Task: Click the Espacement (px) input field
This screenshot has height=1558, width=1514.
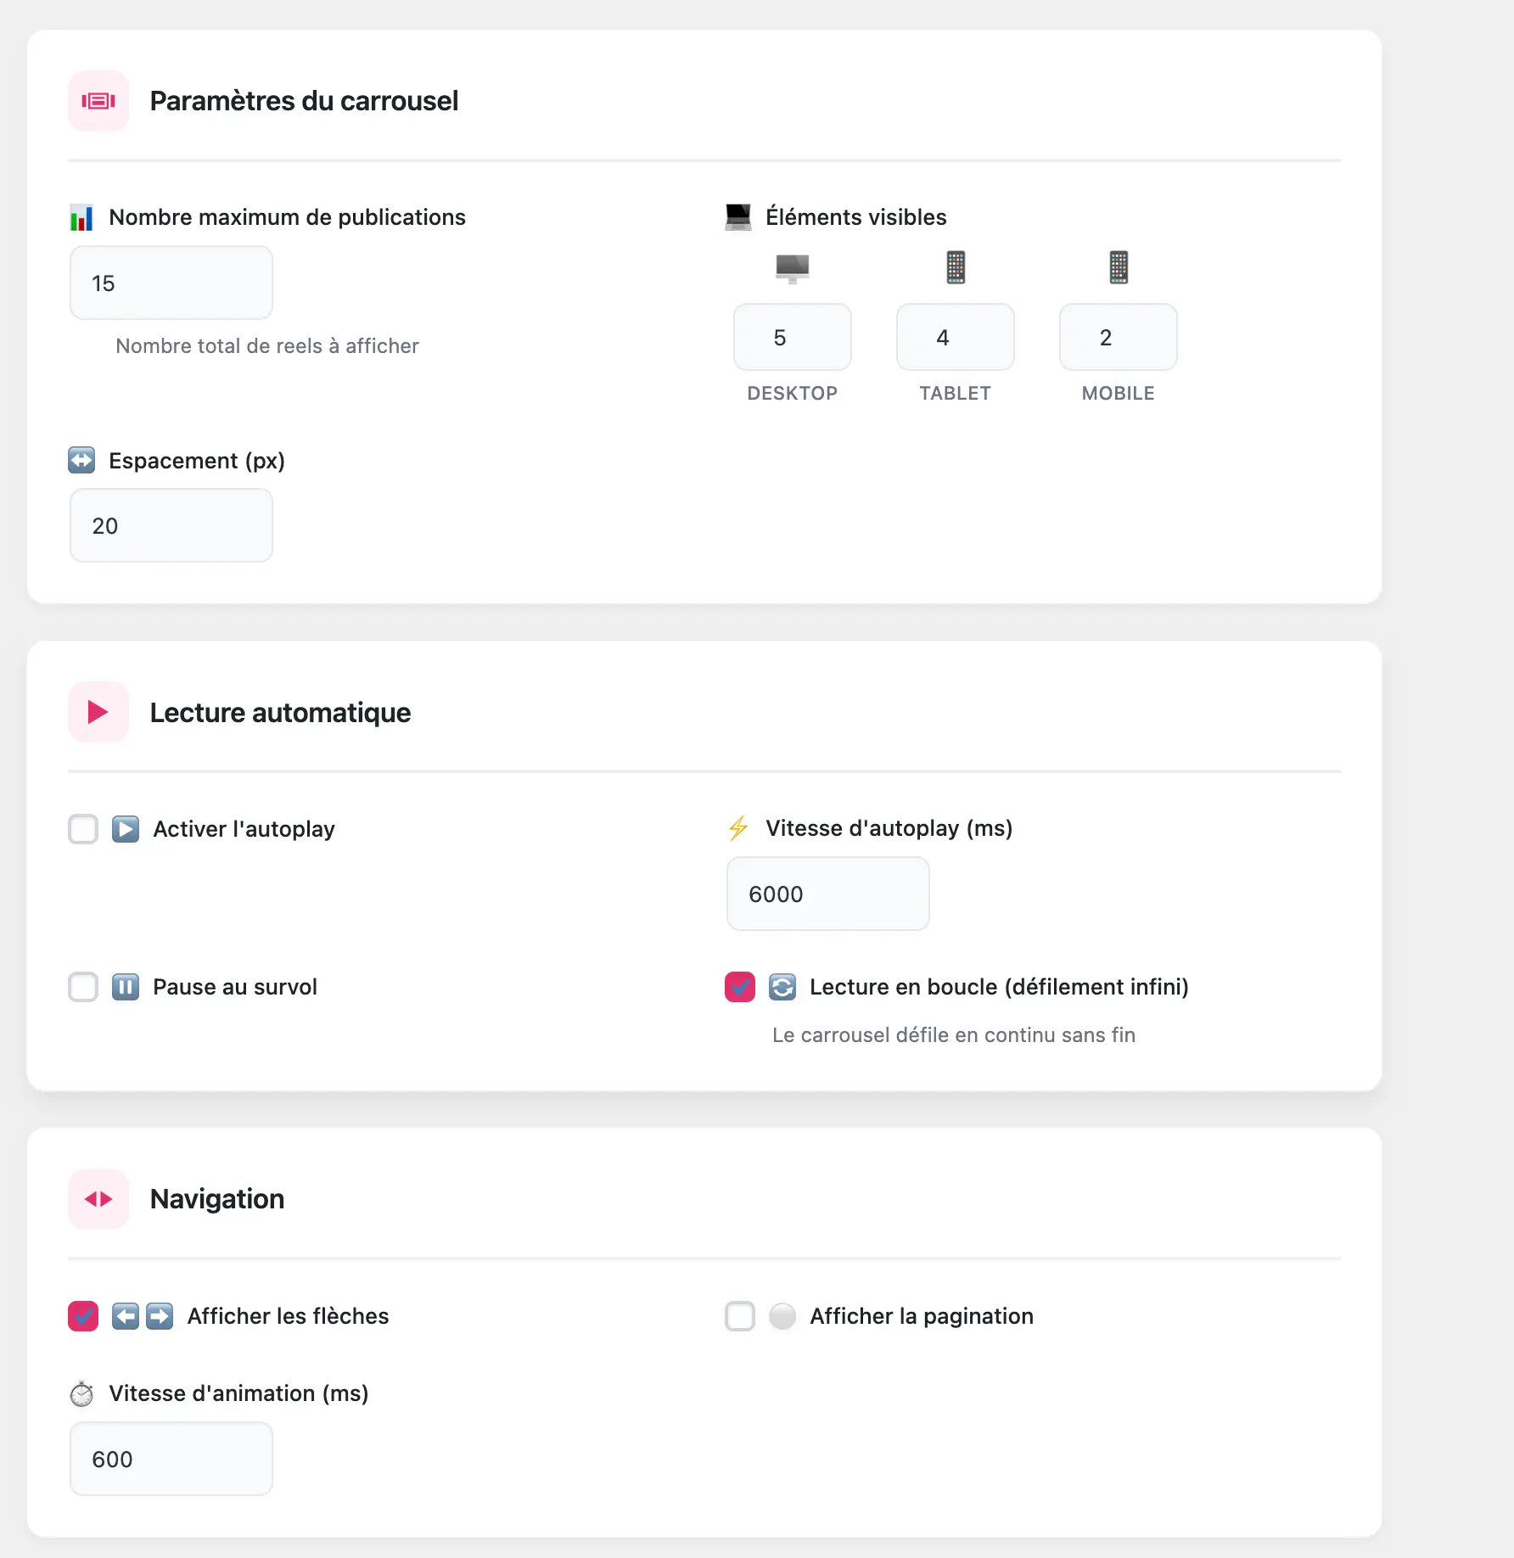Action: (171, 526)
